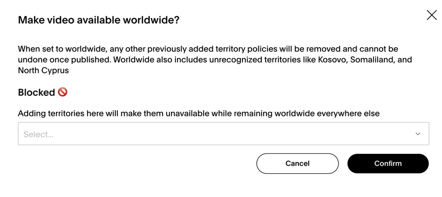Click the Blocked section heading
Viewport: 442px width, 197px height.
37,92
